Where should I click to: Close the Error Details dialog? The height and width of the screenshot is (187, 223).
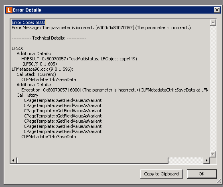click(x=217, y=10)
